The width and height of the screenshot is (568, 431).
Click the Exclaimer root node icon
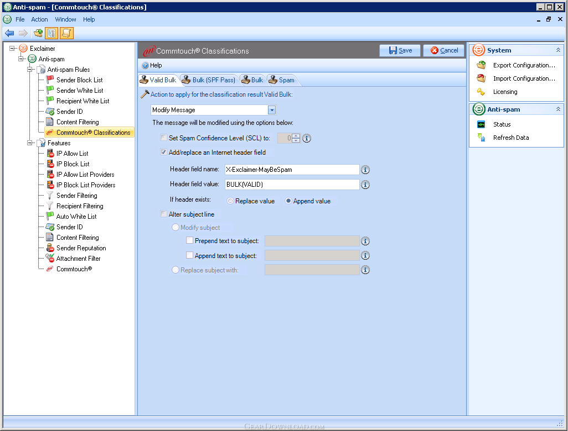pos(23,48)
